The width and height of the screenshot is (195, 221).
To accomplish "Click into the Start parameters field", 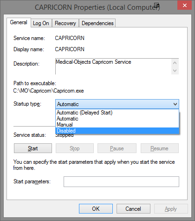I will [121, 181].
